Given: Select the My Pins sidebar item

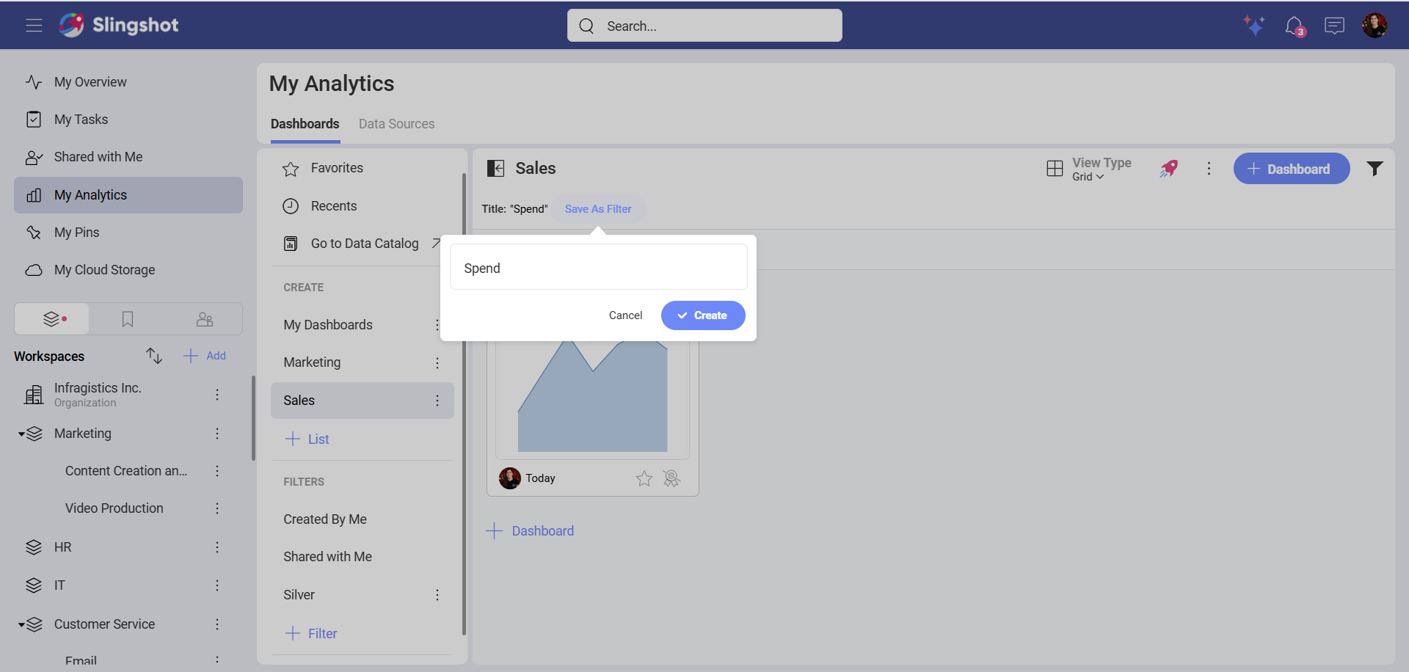Looking at the screenshot, I should (77, 232).
